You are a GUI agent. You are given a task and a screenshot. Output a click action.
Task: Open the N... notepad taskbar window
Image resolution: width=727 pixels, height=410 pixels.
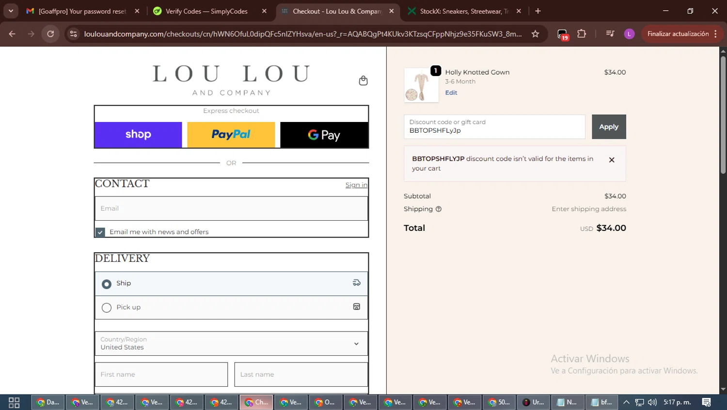pos(568,402)
